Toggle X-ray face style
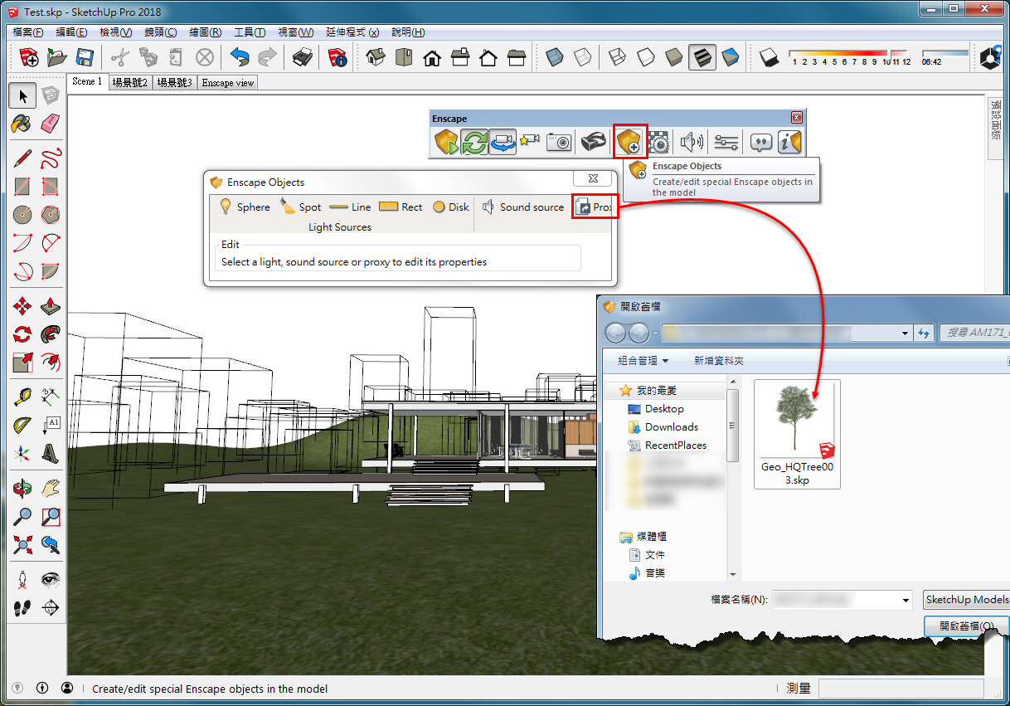The image size is (1010, 706). click(x=554, y=57)
